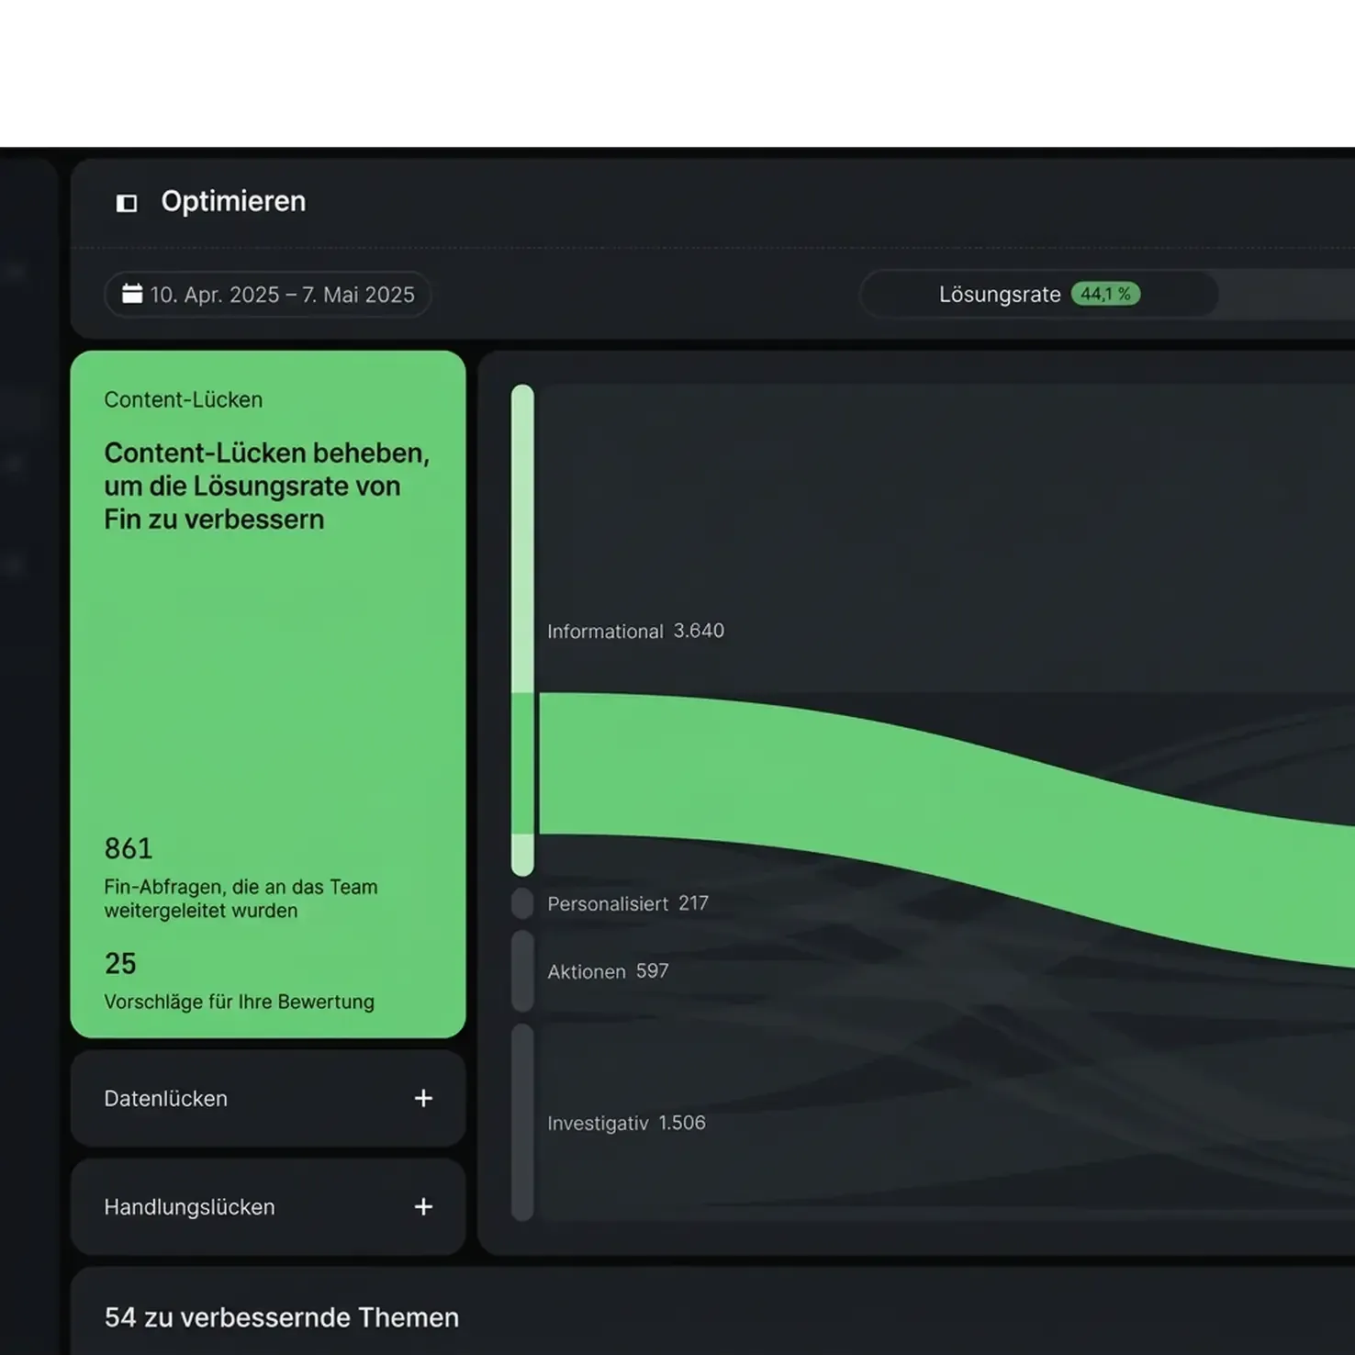
Task: Click the calendar icon in date range
Action: 132,294
